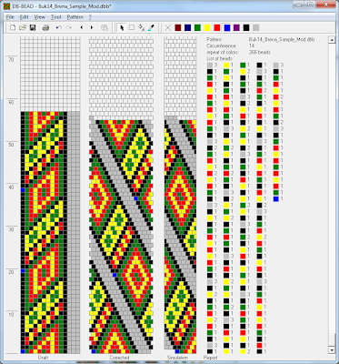The height and width of the screenshot is (364, 339).
Task: Select the color picker pipette
Action: coord(151,28)
